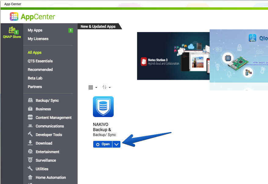The height and width of the screenshot is (184, 268).
Task: Click the AppCenter colorful grid logo
Action: coord(14,17)
